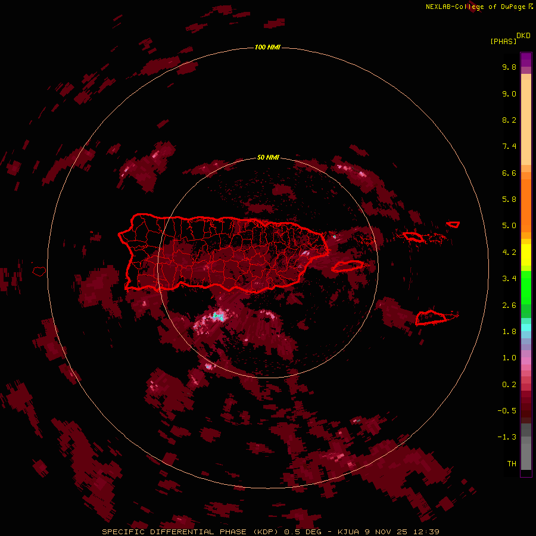The width and height of the screenshot is (536, 536).
Task: Click the [PHAS] label above the legend
Action: tap(503, 42)
